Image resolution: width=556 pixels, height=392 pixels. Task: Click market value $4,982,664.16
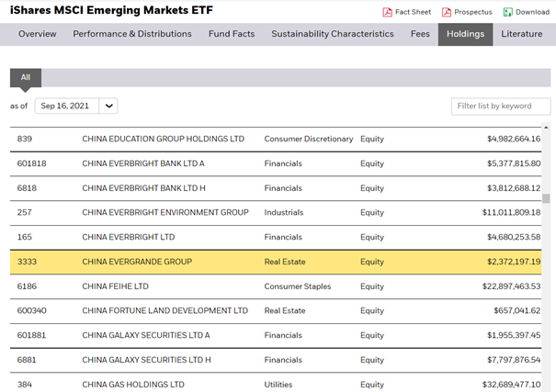(514, 139)
